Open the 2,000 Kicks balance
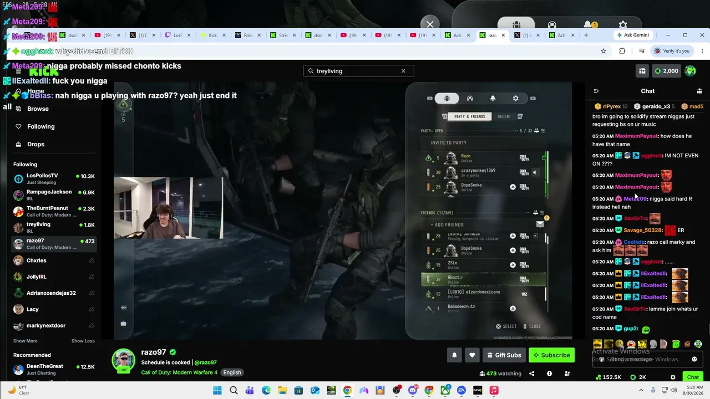Viewport: 710px width, 399px height. point(666,71)
